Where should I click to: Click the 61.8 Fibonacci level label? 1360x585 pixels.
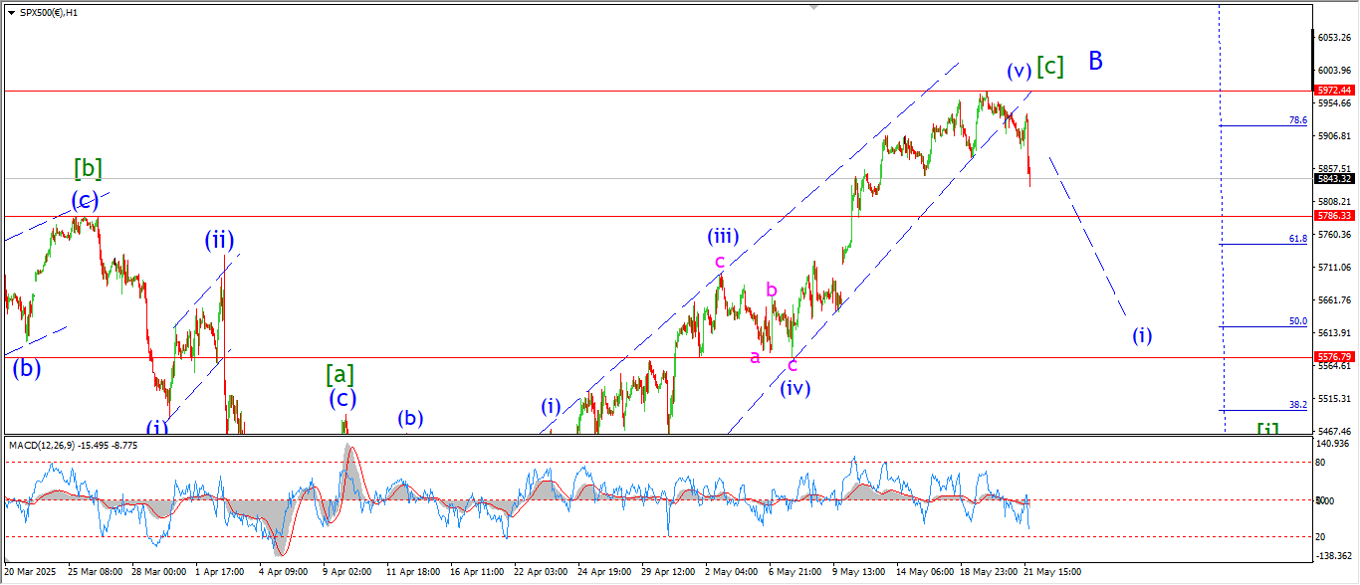tap(1297, 239)
